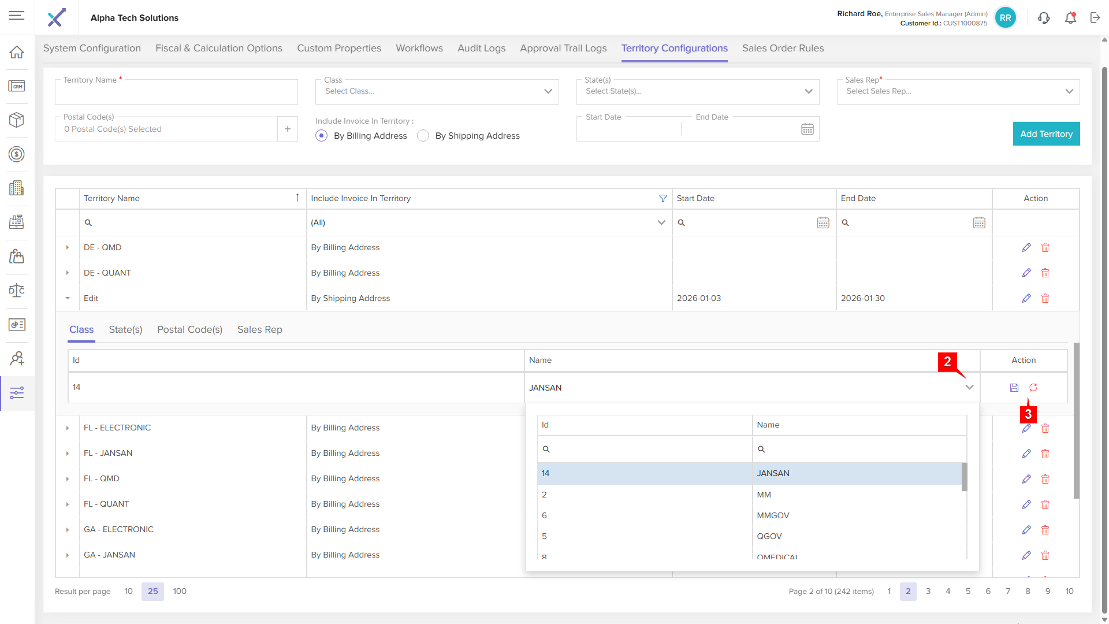This screenshot has width=1109, height=624.
Task: Delete the DE - QUANT territory
Action: click(1045, 273)
